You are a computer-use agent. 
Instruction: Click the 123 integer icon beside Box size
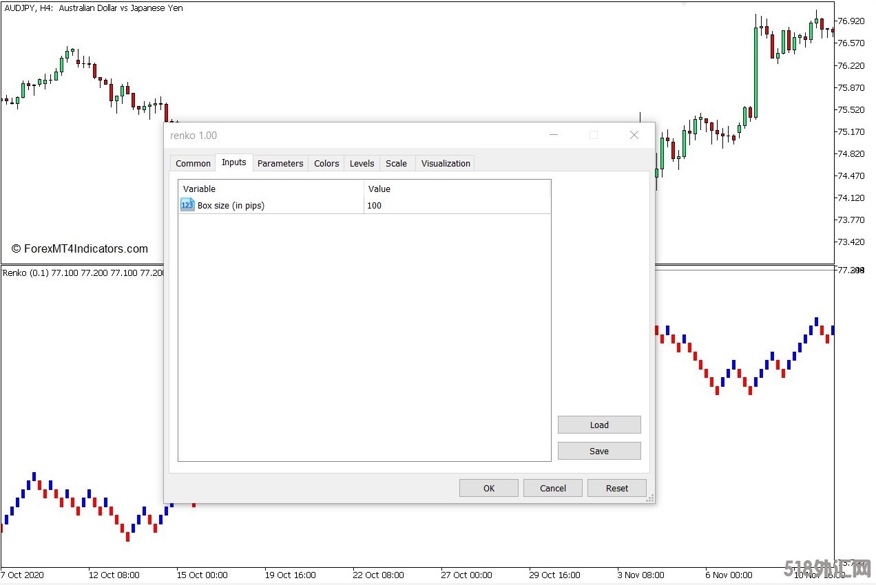[187, 205]
